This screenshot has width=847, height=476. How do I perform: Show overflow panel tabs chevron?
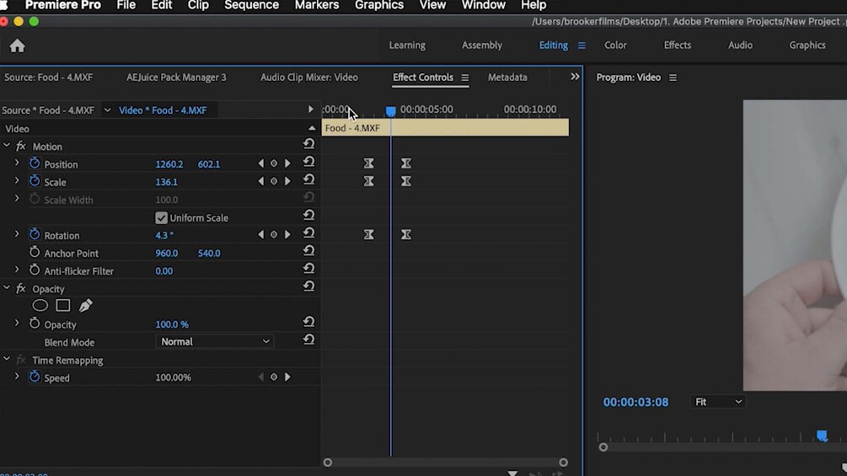pos(575,77)
